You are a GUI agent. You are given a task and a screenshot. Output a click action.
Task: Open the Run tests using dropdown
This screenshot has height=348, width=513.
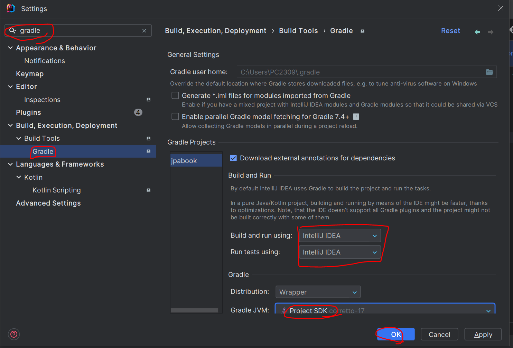[x=340, y=252]
